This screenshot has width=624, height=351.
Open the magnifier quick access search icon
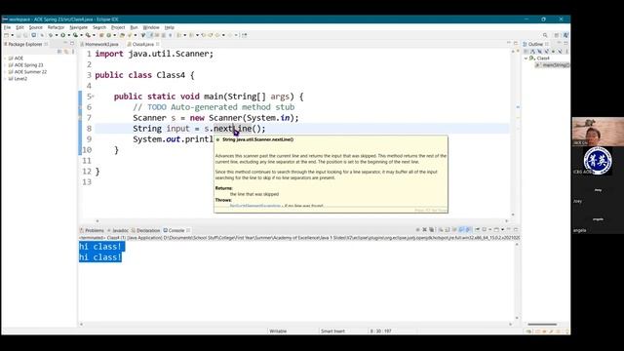click(x=545, y=35)
